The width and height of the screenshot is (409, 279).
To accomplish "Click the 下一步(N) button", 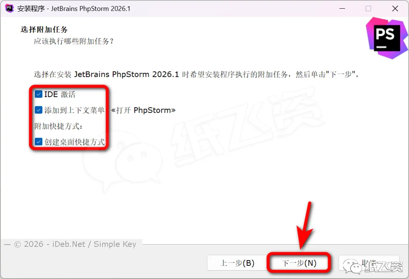I will pyautogui.click(x=299, y=263).
